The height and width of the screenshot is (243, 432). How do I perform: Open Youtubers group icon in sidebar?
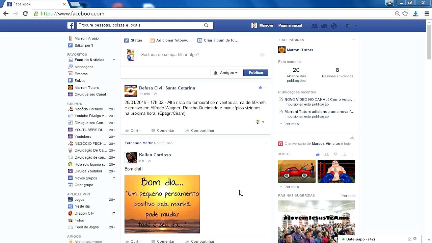70,137
